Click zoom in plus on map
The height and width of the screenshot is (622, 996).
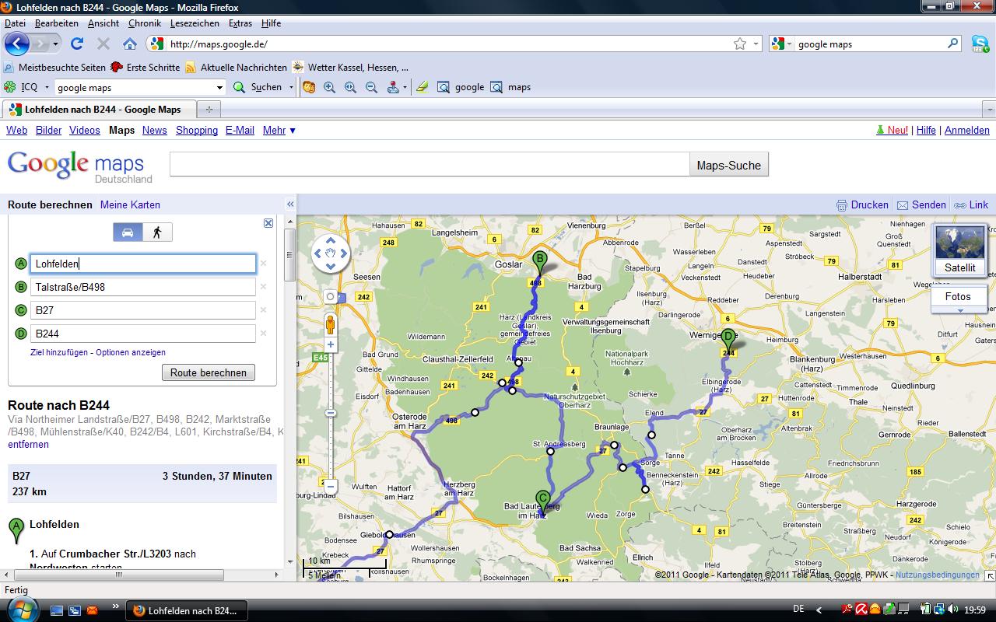pyautogui.click(x=331, y=344)
